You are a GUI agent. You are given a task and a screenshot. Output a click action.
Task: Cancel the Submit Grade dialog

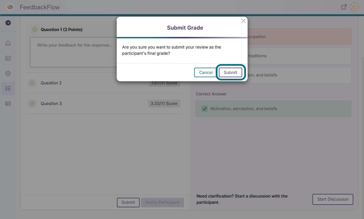click(206, 72)
